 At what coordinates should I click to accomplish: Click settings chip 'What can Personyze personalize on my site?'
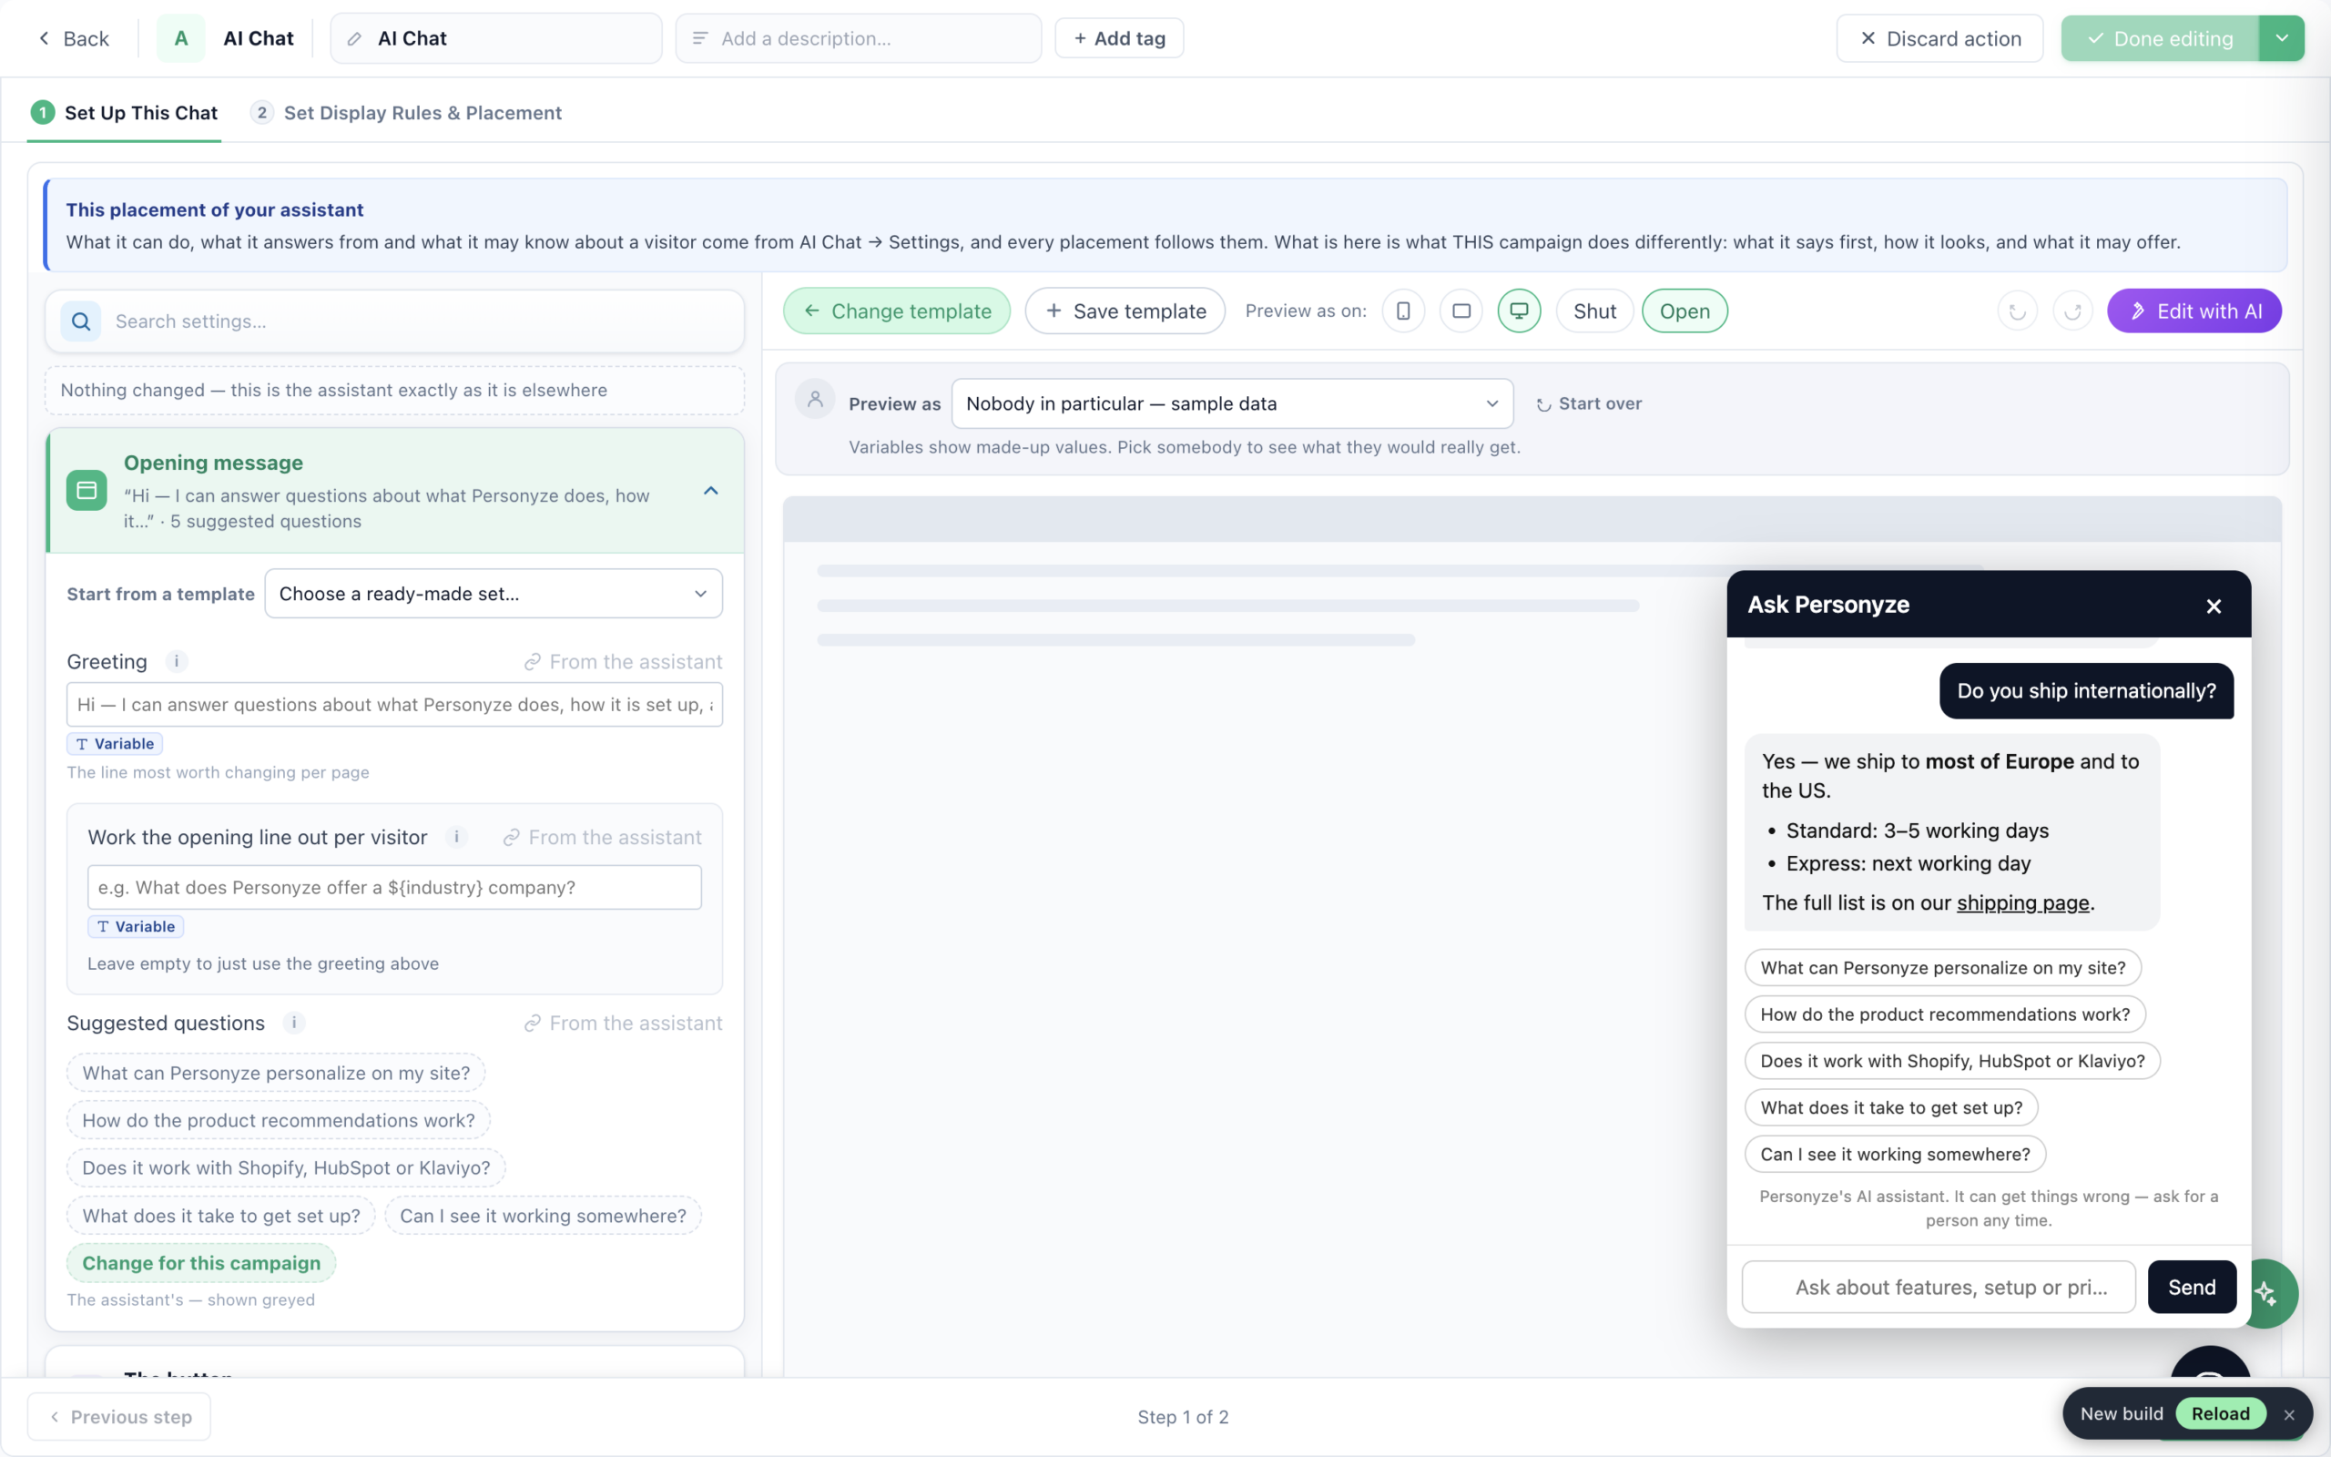(277, 1074)
